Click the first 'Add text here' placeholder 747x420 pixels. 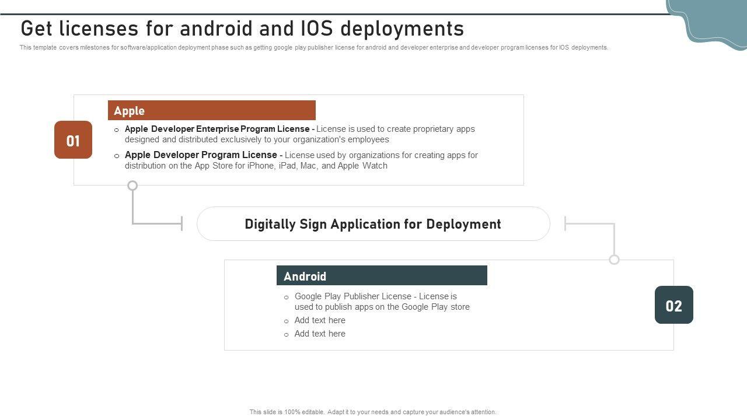(320, 320)
